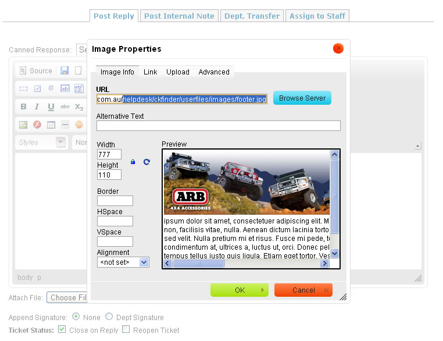This screenshot has height=341, width=443.
Task: Insert a text field form icon
Action: (65, 88)
